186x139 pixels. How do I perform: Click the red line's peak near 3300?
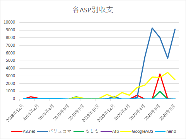[160, 74]
